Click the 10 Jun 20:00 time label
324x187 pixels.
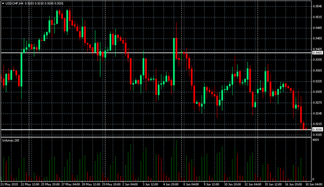coord(233,184)
